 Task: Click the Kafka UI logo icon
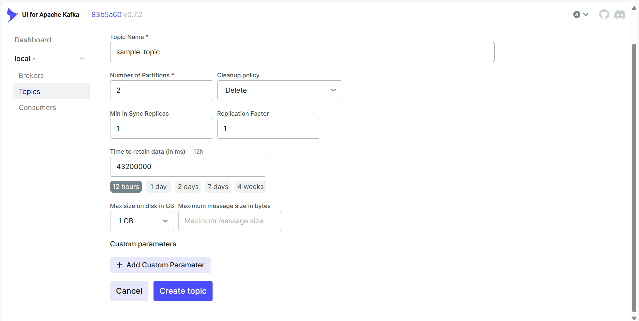click(x=12, y=15)
